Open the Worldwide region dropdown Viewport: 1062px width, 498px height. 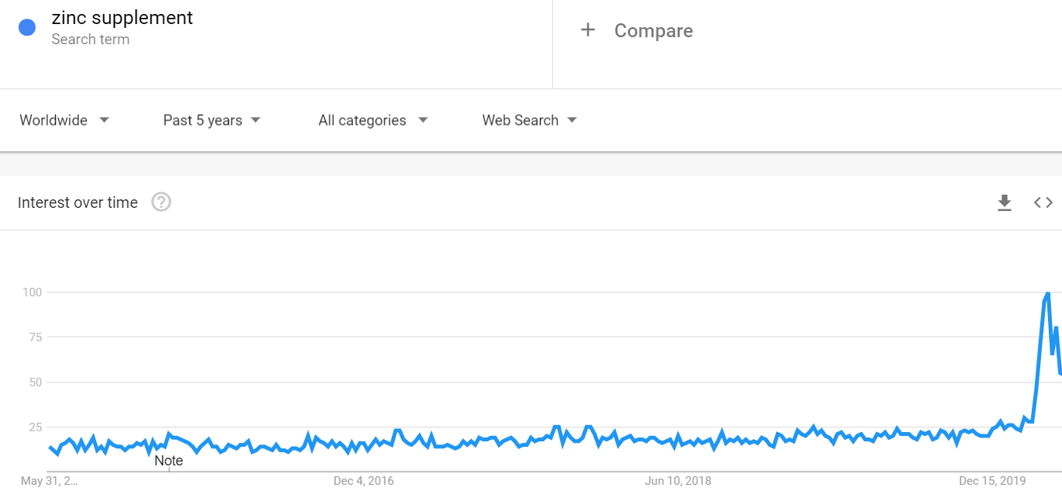[64, 120]
